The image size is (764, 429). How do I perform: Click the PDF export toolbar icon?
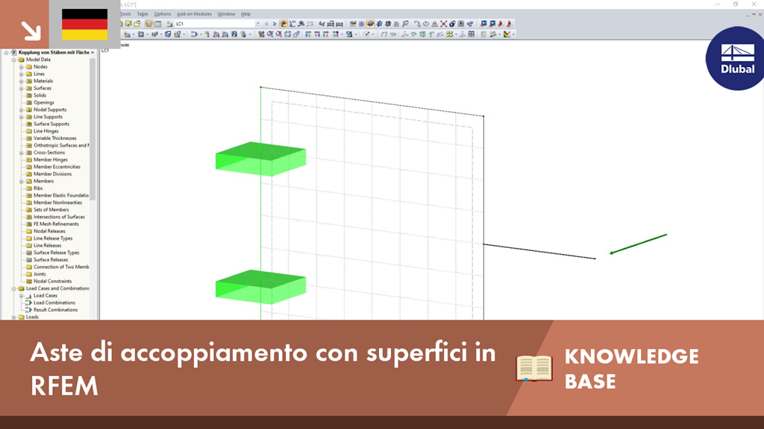coord(501,24)
